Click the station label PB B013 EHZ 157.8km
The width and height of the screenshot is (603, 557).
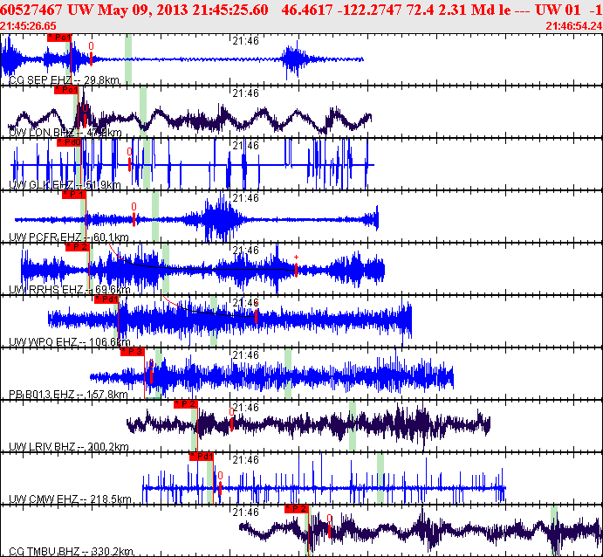[68, 395]
